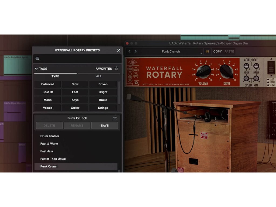Filter presets by Fast tag
The image size is (276, 207).
(x=75, y=92)
